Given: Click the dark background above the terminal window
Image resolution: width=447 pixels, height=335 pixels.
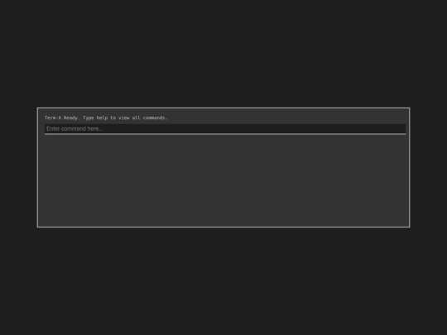Looking at the screenshot, I should coord(223,54).
